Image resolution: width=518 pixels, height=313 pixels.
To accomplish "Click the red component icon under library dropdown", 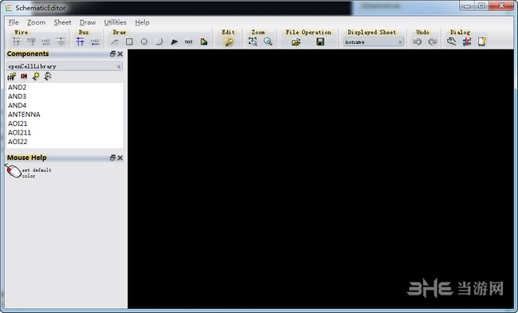I will click(x=24, y=76).
